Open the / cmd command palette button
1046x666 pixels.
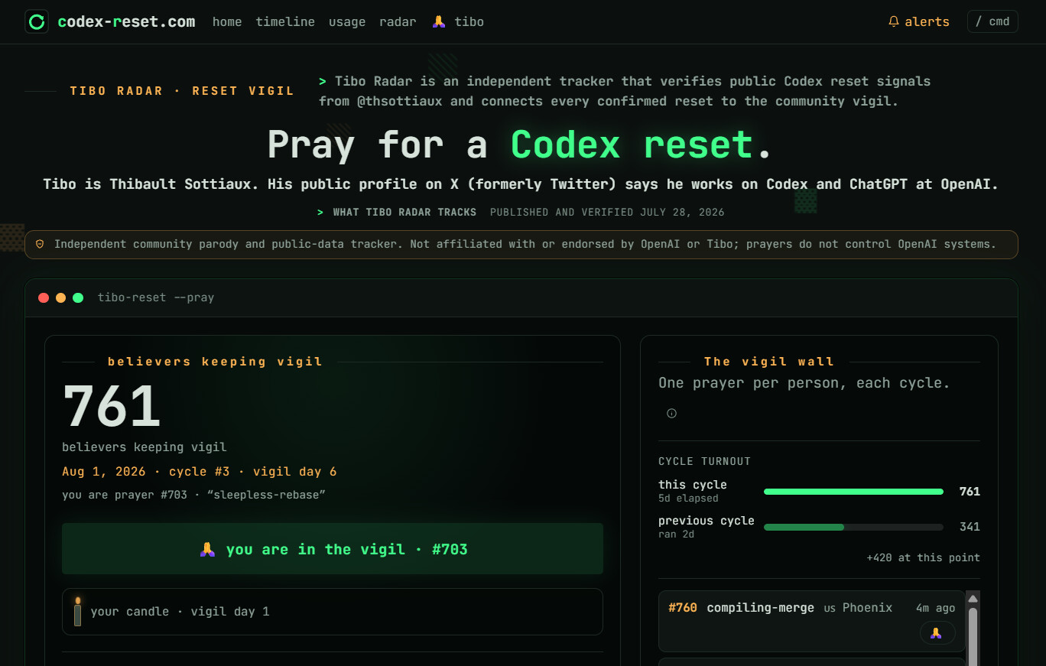coord(992,21)
